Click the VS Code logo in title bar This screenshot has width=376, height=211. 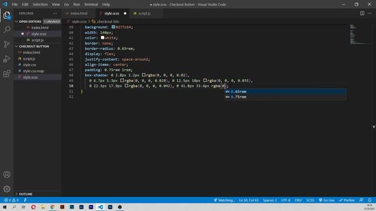[x=5, y=4]
